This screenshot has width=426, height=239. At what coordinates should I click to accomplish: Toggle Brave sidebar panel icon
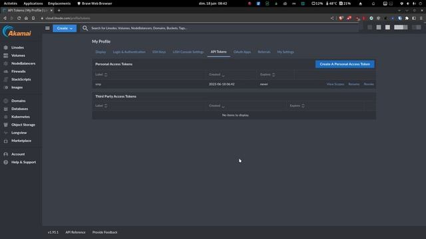pyautogui.click(x=414, y=18)
